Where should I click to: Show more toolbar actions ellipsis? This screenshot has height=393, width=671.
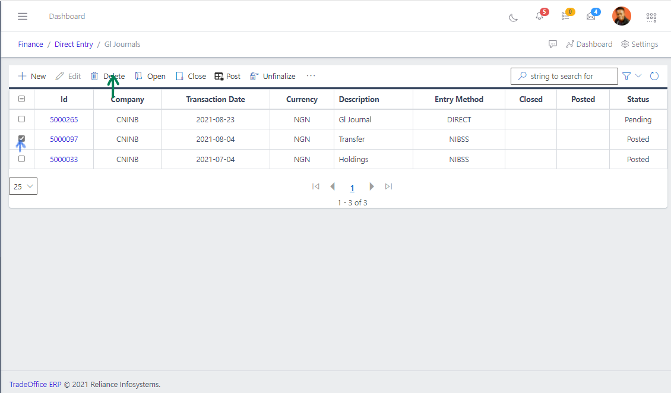pos(311,76)
